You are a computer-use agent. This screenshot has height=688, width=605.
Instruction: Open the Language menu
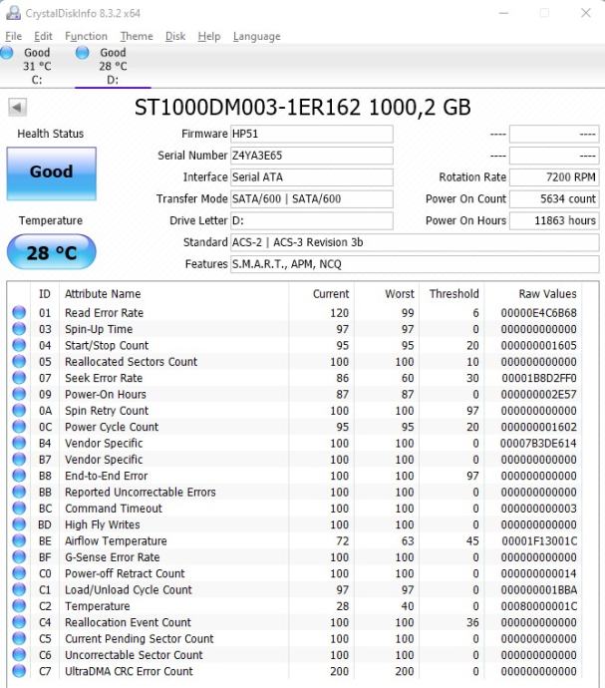coord(257,37)
